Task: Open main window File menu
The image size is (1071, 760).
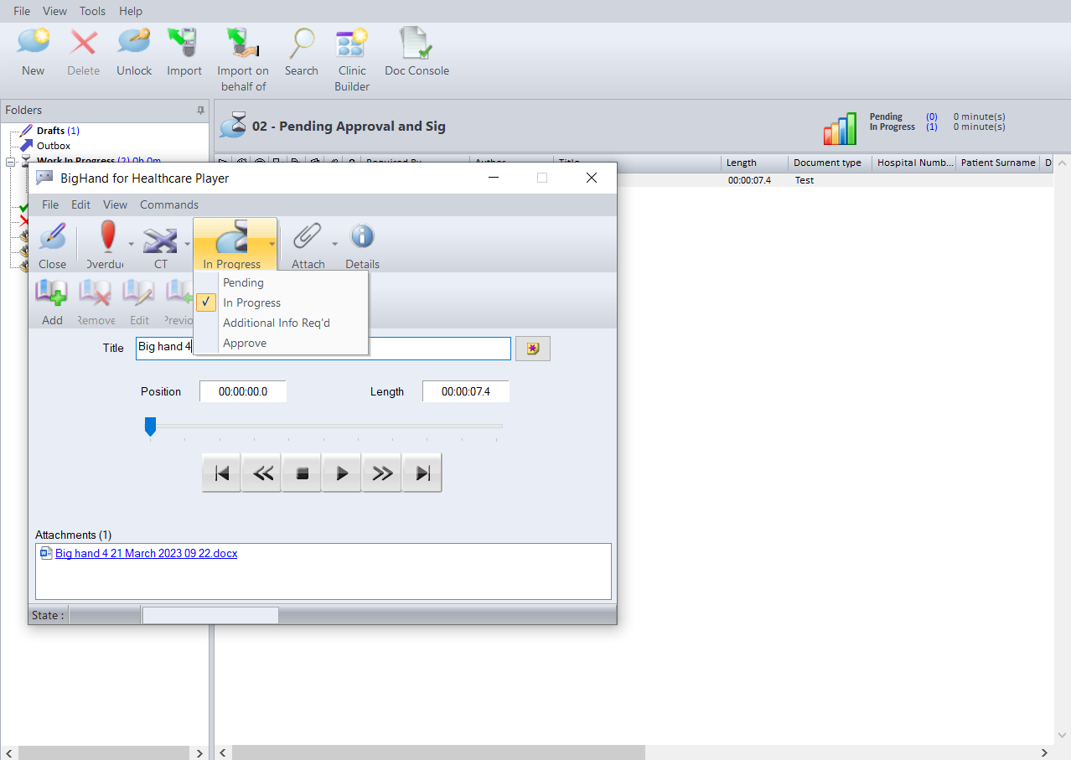Action: click(22, 11)
